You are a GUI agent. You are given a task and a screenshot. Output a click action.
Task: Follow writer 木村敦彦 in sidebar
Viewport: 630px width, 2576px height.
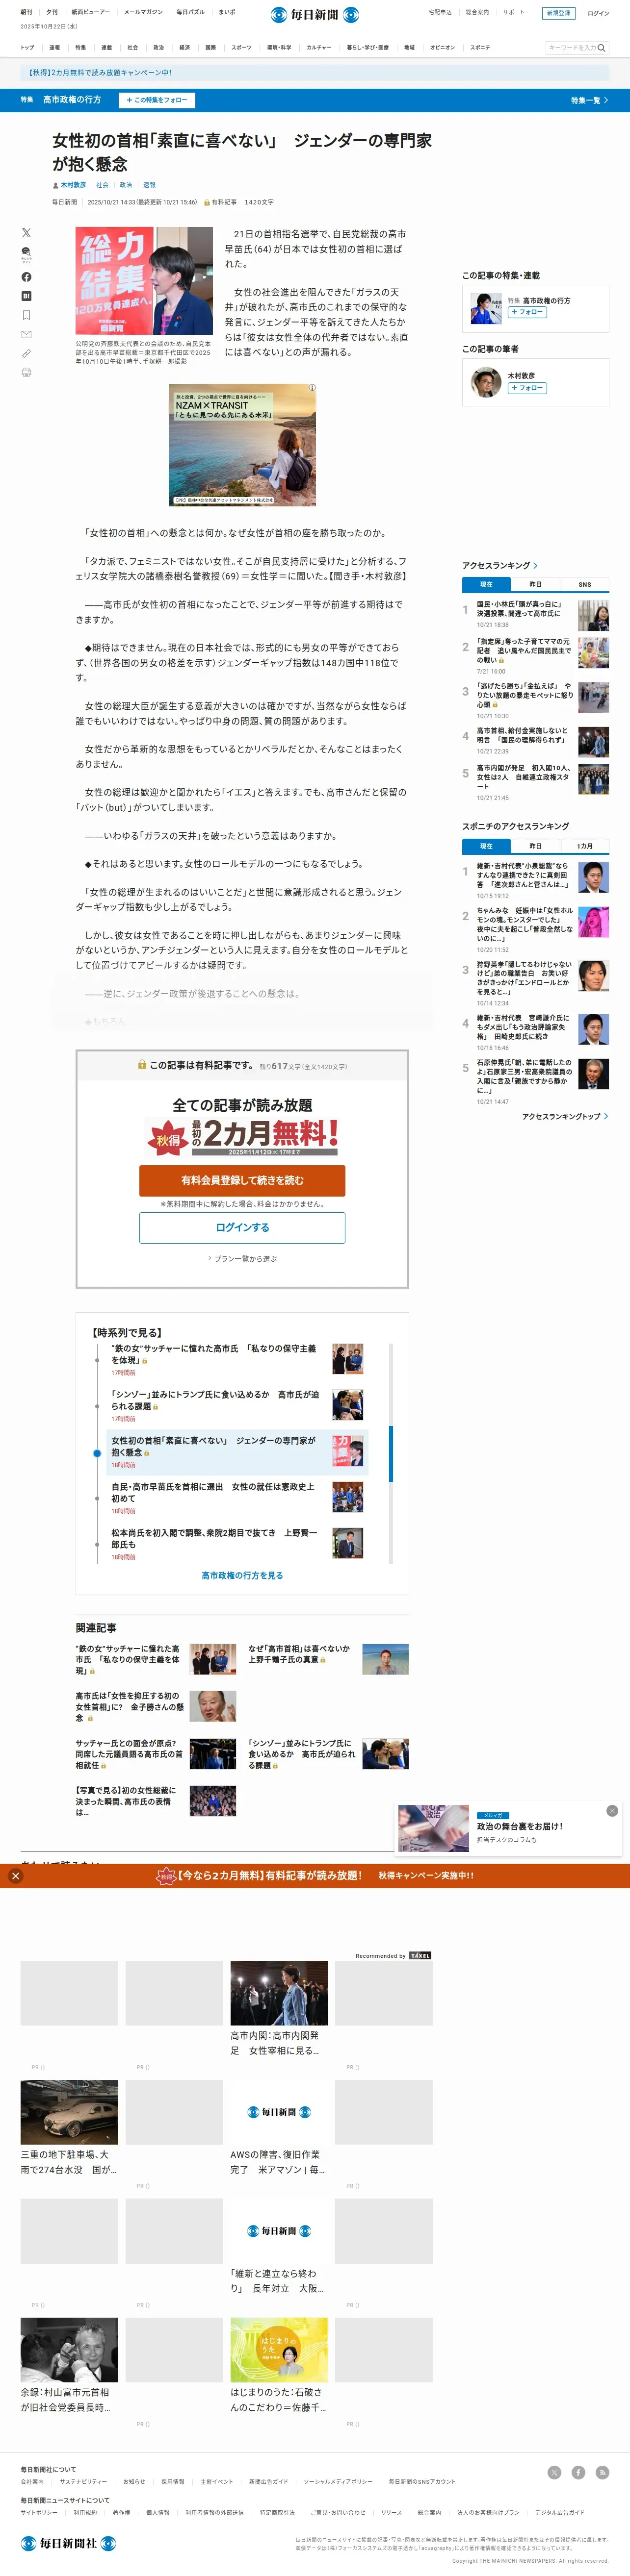click(527, 388)
